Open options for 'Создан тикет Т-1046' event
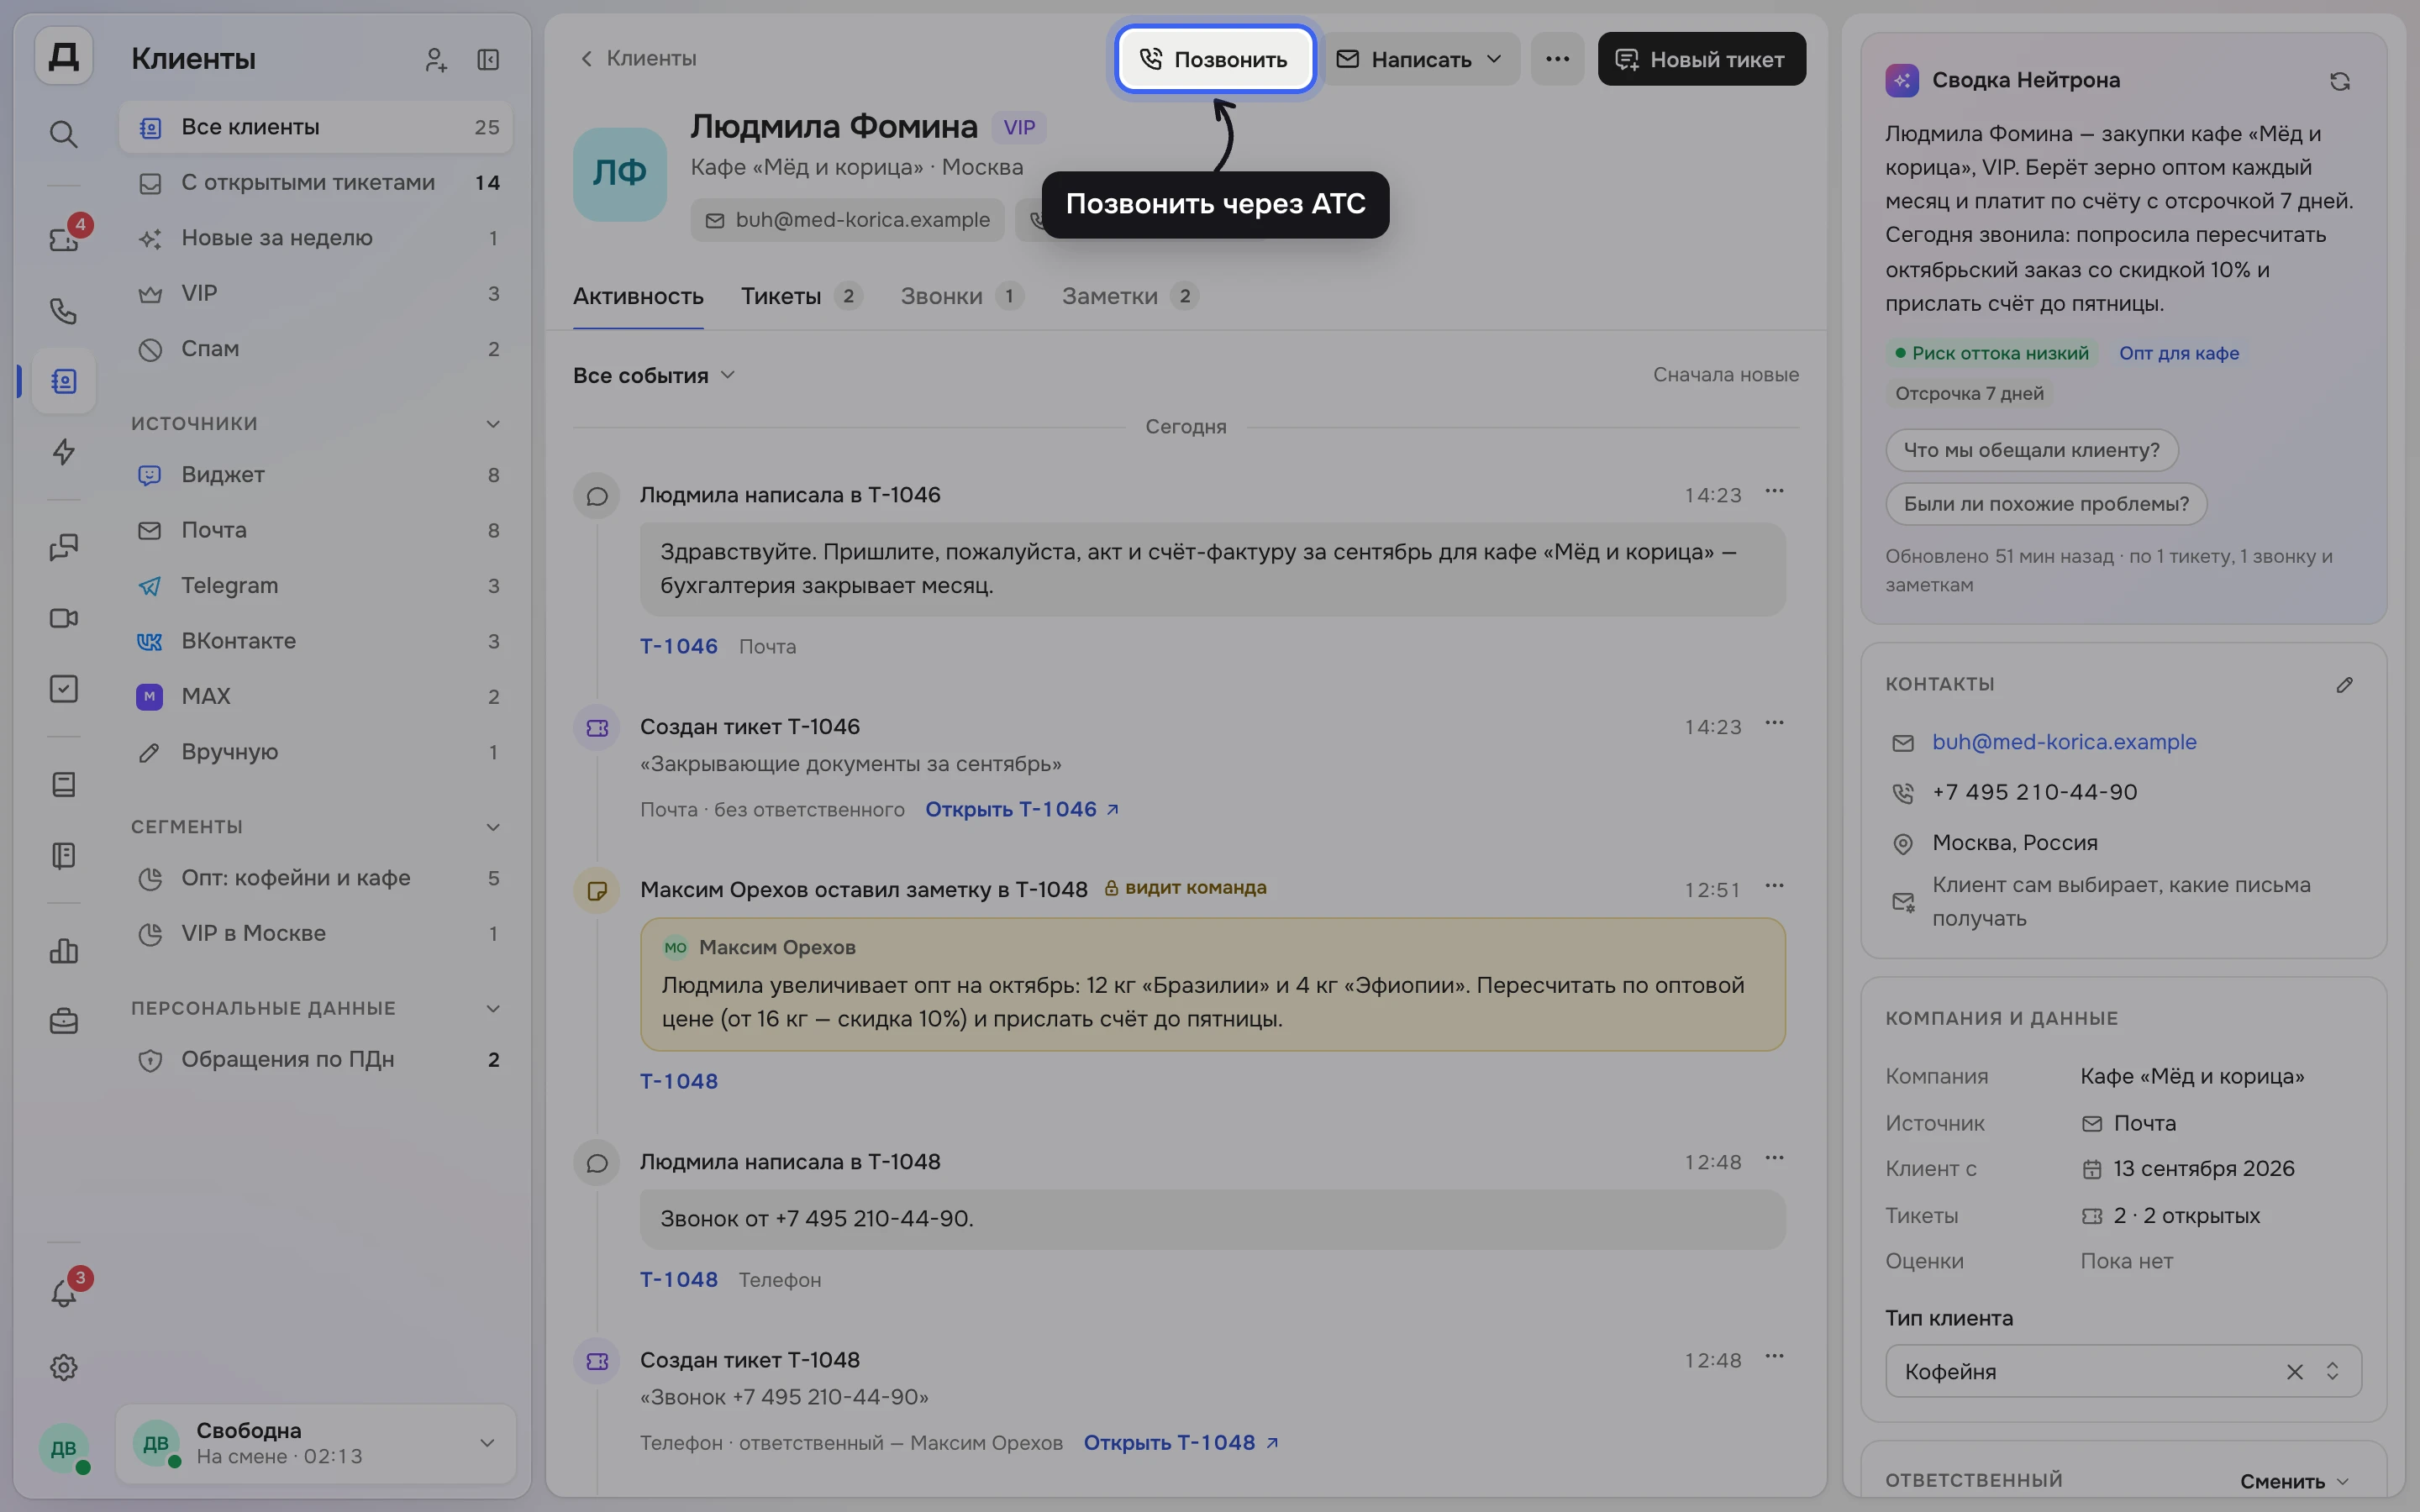2420x1512 pixels. pos(1774,723)
